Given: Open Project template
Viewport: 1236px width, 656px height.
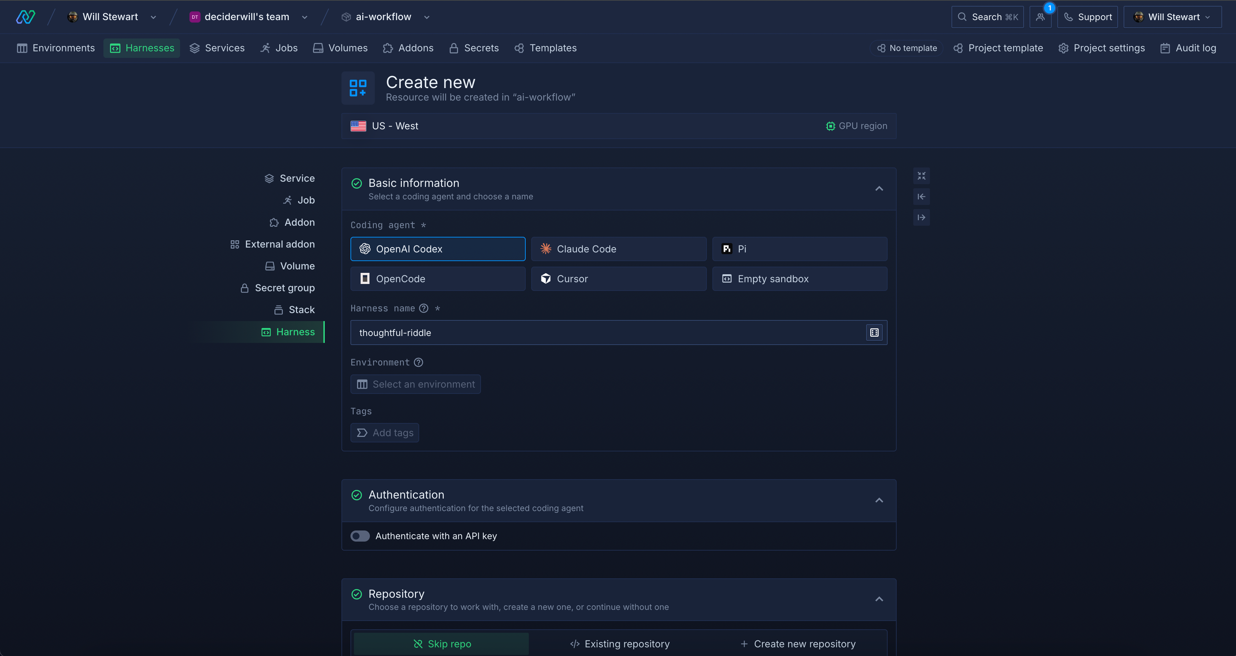Looking at the screenshot, I should (998, 48).
